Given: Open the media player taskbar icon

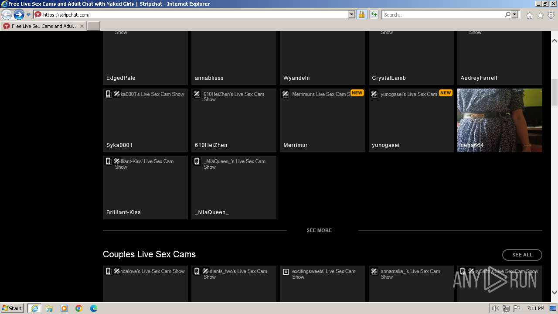Looking at the screenshot, I should click(64, 308).
